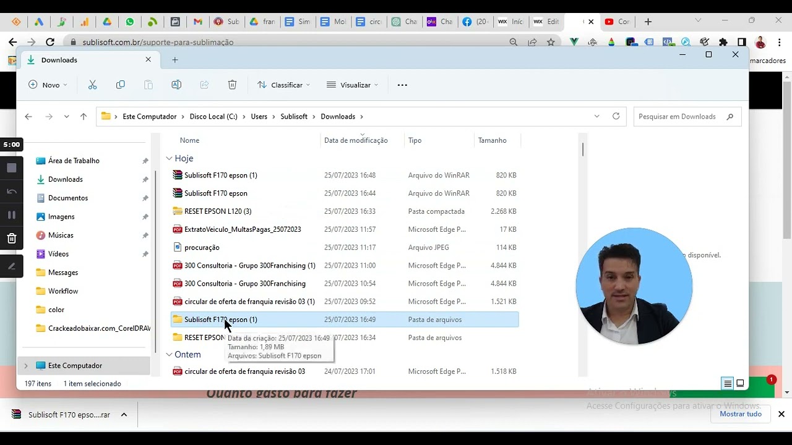Click the browser address bar showing sublisoft.com.br
The width and height of the screenshot is (792, 445).
285,42
